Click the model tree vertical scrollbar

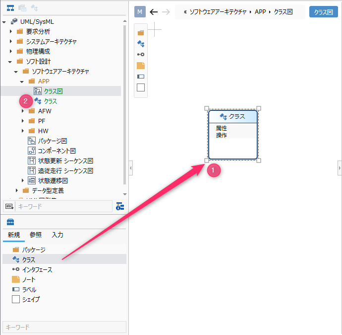(x=125, y=105)
